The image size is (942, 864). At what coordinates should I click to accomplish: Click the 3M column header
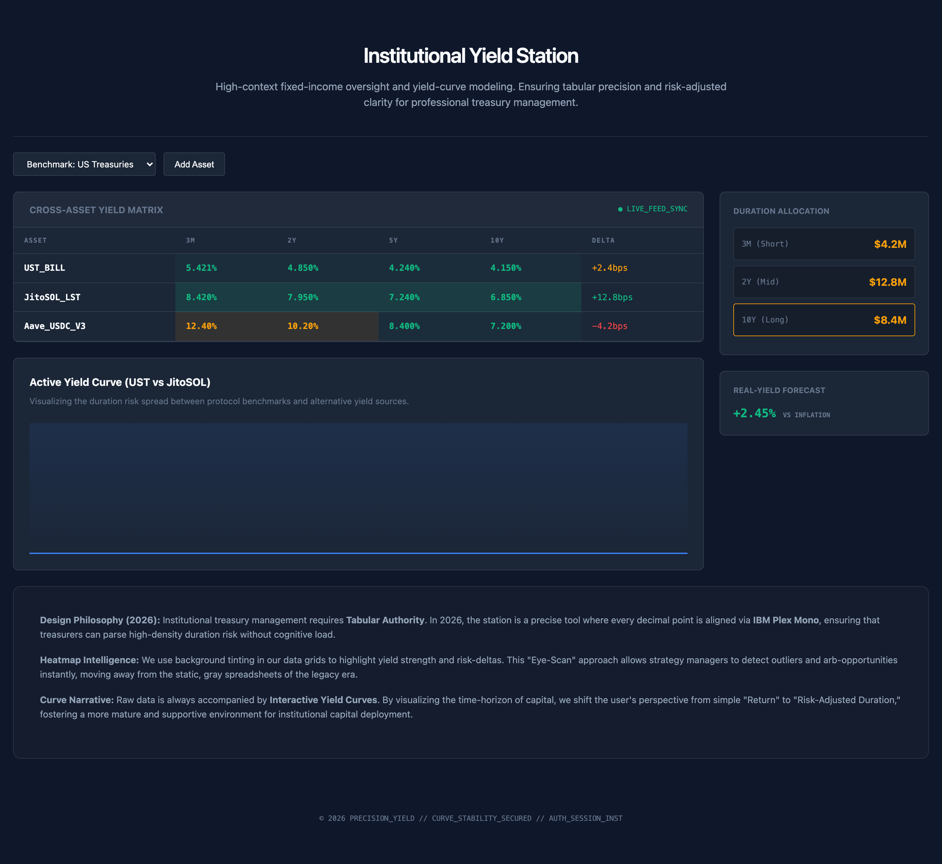point(190,240)
